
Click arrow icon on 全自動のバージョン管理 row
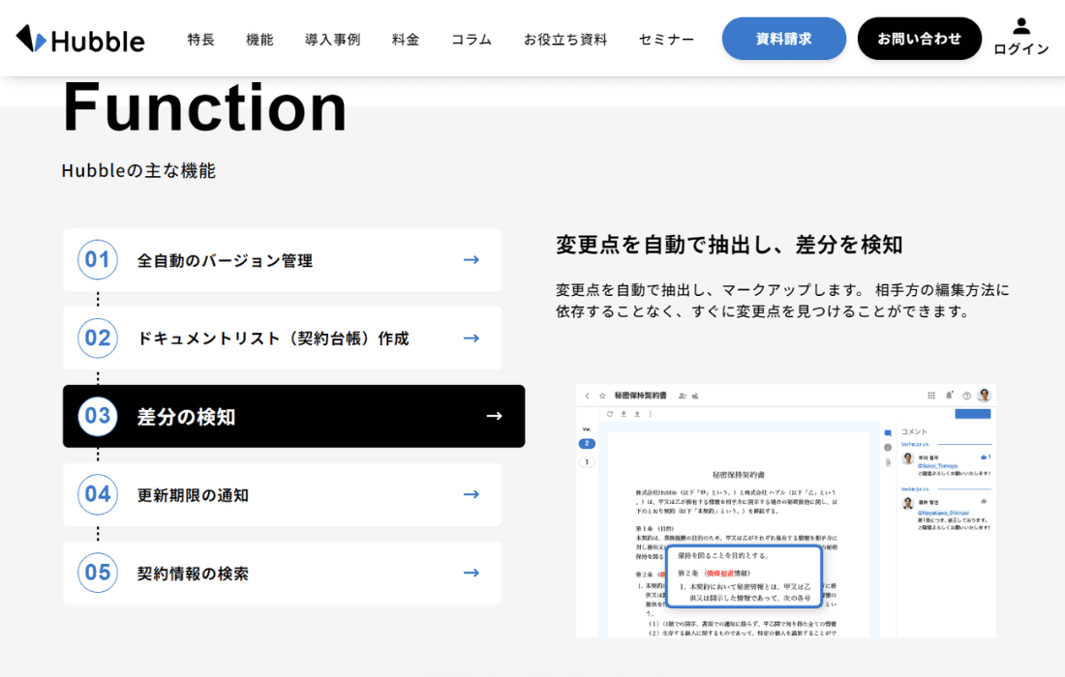click(x=472, y=260)
